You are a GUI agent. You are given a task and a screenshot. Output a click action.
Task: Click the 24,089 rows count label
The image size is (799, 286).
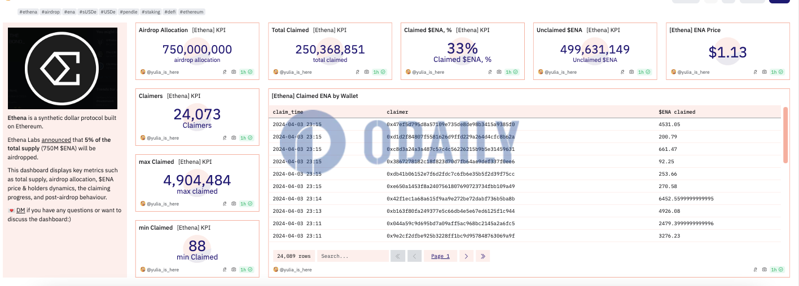(293, 256)
